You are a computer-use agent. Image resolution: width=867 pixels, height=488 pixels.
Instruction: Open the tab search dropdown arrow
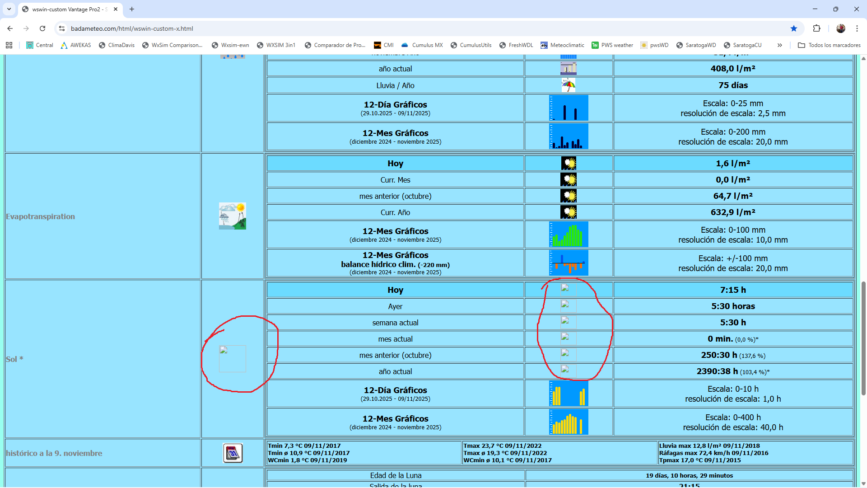click(x=9, y=9)
